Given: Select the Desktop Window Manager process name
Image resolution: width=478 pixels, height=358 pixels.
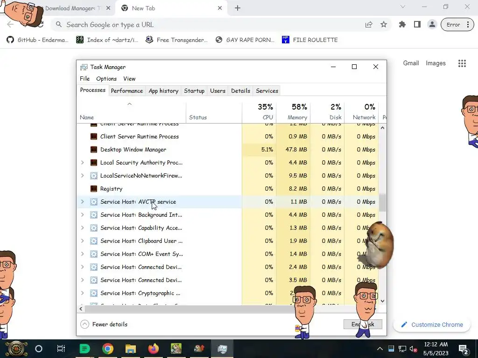Looking at the screenshot, I should 133,150.
